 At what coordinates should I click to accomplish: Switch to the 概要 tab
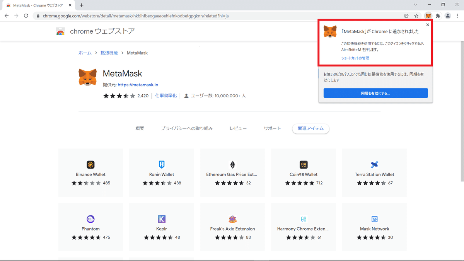[x=140, y=128]
